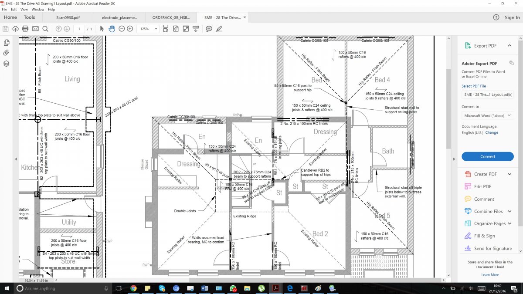Image resolution: width=523 pixels, height=294 pixels.
Task: Click the Print icon in the toolbar
Action: coord(25,29)
